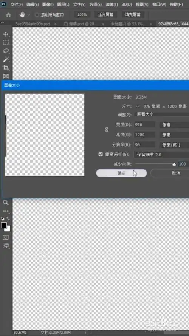Select the Lasso tool

(6, 51)
